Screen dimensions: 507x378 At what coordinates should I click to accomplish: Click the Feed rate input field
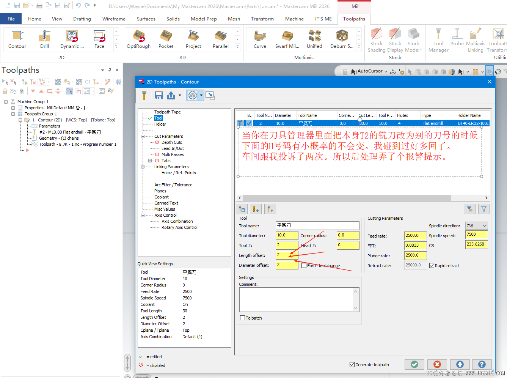(416, 236)
